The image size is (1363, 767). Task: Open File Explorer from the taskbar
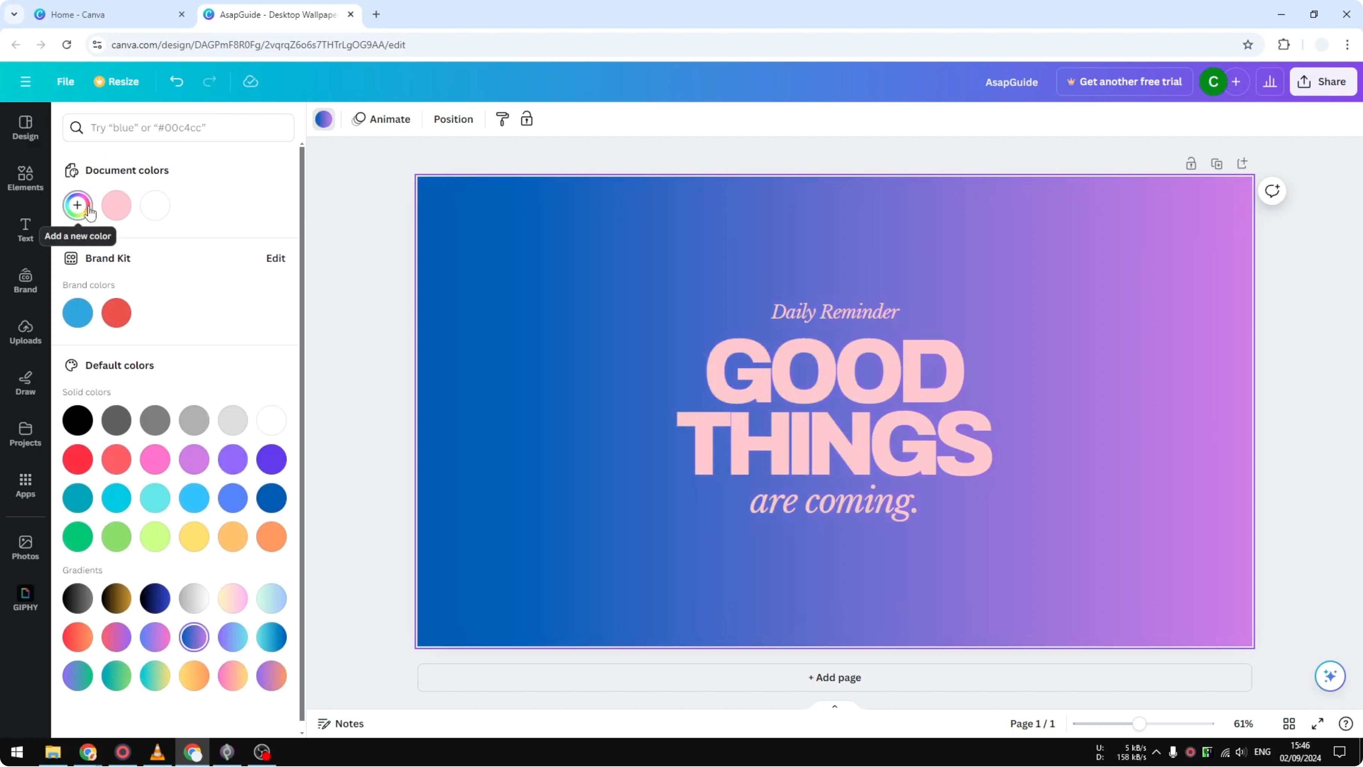53,752
